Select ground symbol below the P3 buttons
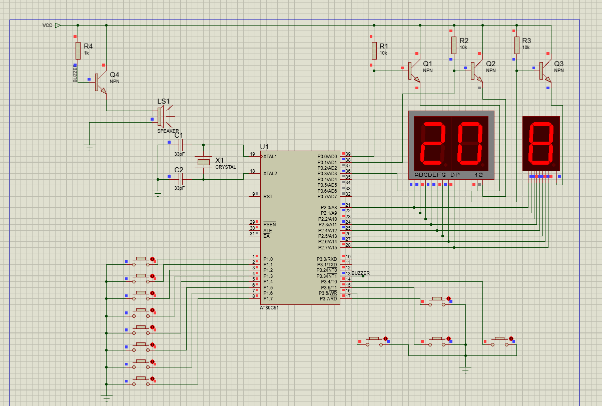 (x=466, y=370)
